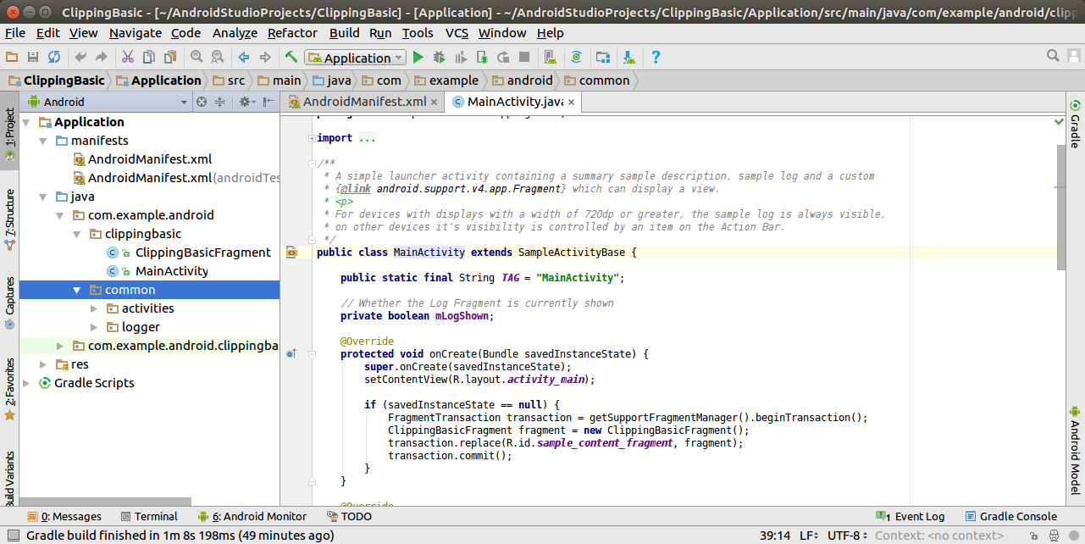Expand the activities folder
The width and height of the screenshot is (1085, 544).
pyautogui.click(x=94, y=308)
